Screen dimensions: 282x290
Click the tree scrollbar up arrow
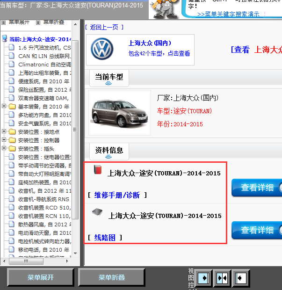[x=75, y=24]
